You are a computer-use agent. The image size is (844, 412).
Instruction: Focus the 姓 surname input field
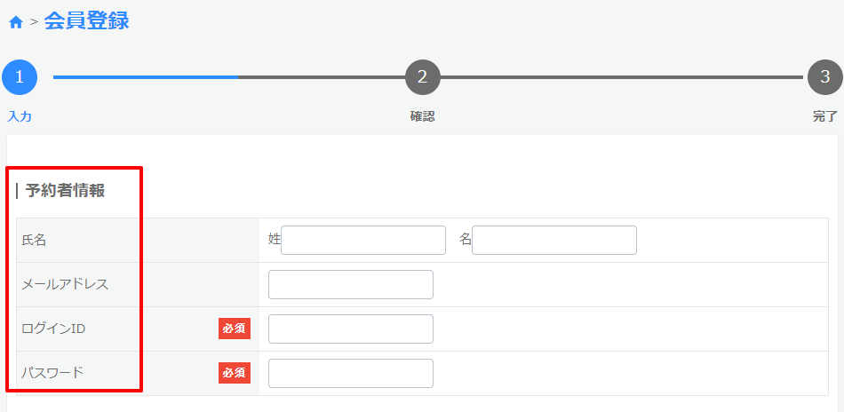coord(363,240)
